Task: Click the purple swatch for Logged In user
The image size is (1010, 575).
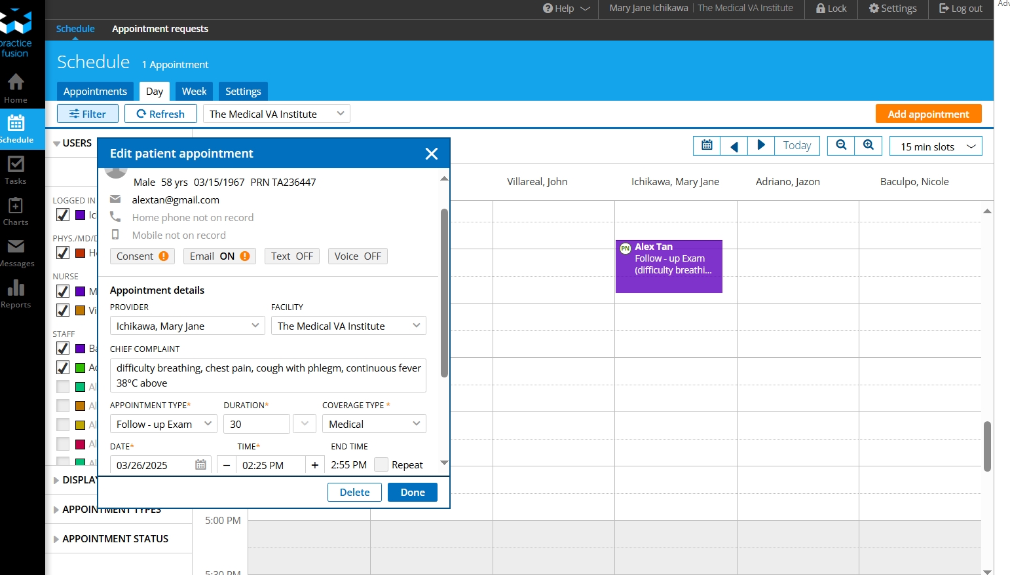Action: (80, 215)
